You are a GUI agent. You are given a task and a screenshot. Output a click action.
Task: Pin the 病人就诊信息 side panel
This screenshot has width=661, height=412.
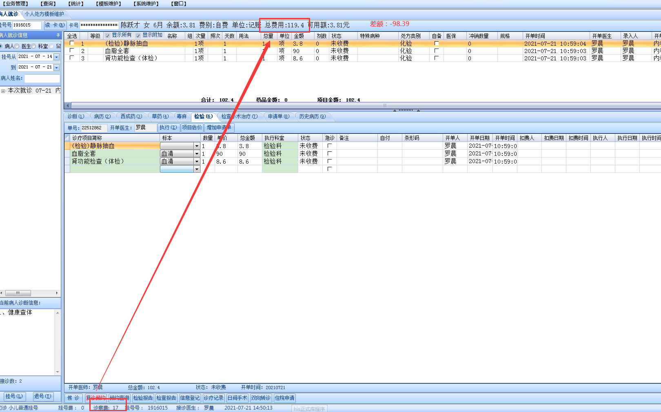58,35
